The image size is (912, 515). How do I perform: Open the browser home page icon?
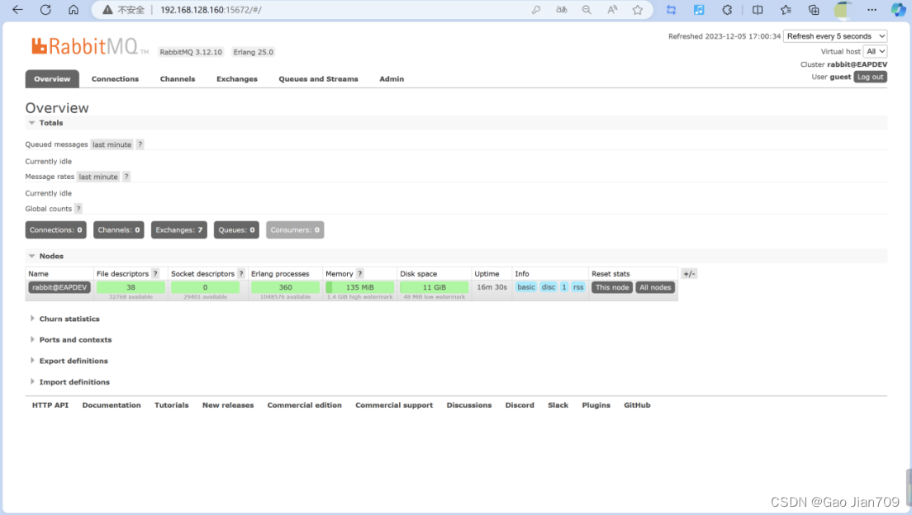(74, 9)
